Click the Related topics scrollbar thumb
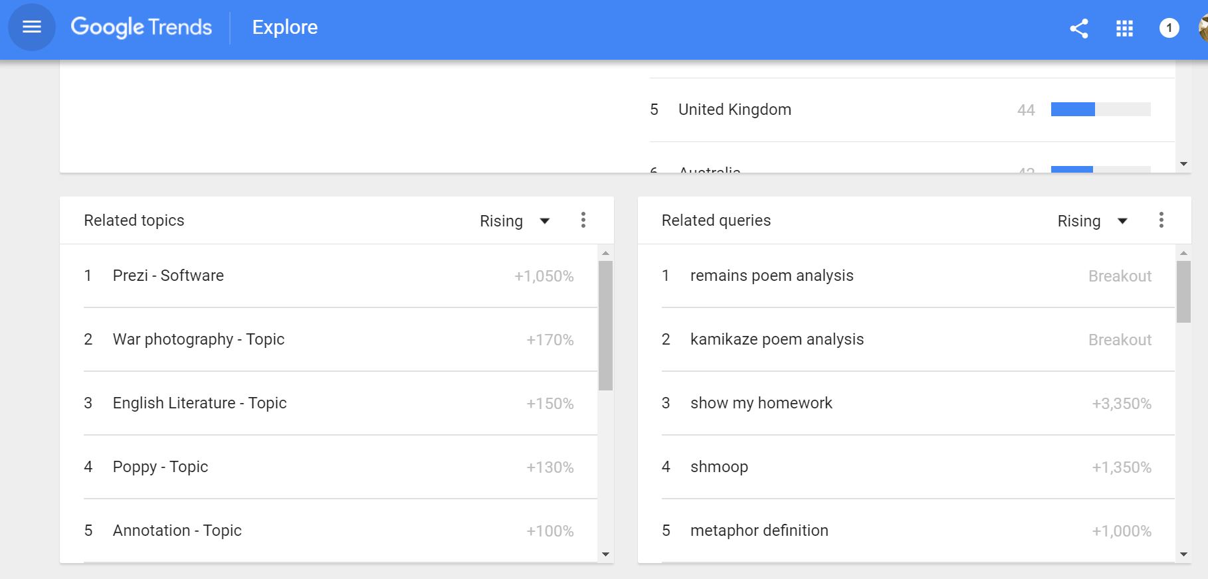The width and height of the screenshot is (1208, 579). 605,325
